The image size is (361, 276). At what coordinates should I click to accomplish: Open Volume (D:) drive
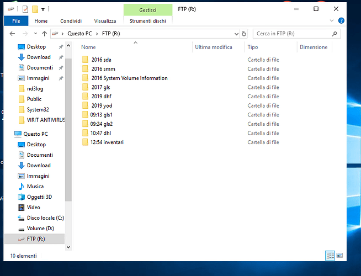click(x=40, y=229)
